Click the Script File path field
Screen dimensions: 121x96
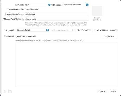click(58, 37)
